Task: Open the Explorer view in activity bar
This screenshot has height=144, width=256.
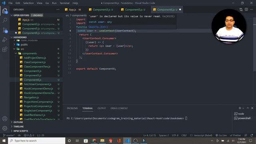Action: tap(5, 11)
